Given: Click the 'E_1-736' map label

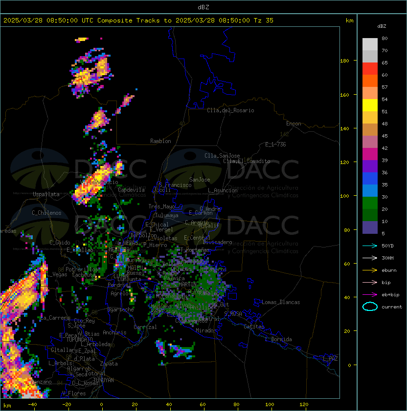Looking at the screenshot, I should 275,144.
